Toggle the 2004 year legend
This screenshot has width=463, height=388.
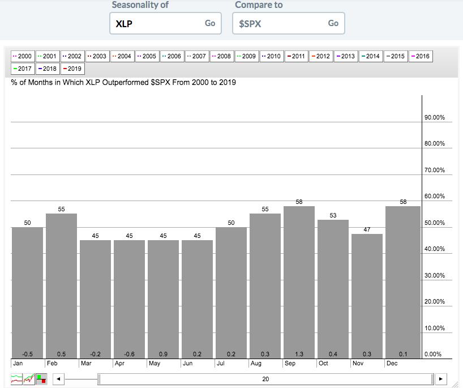pyautogui.click(x=122, y=56)
